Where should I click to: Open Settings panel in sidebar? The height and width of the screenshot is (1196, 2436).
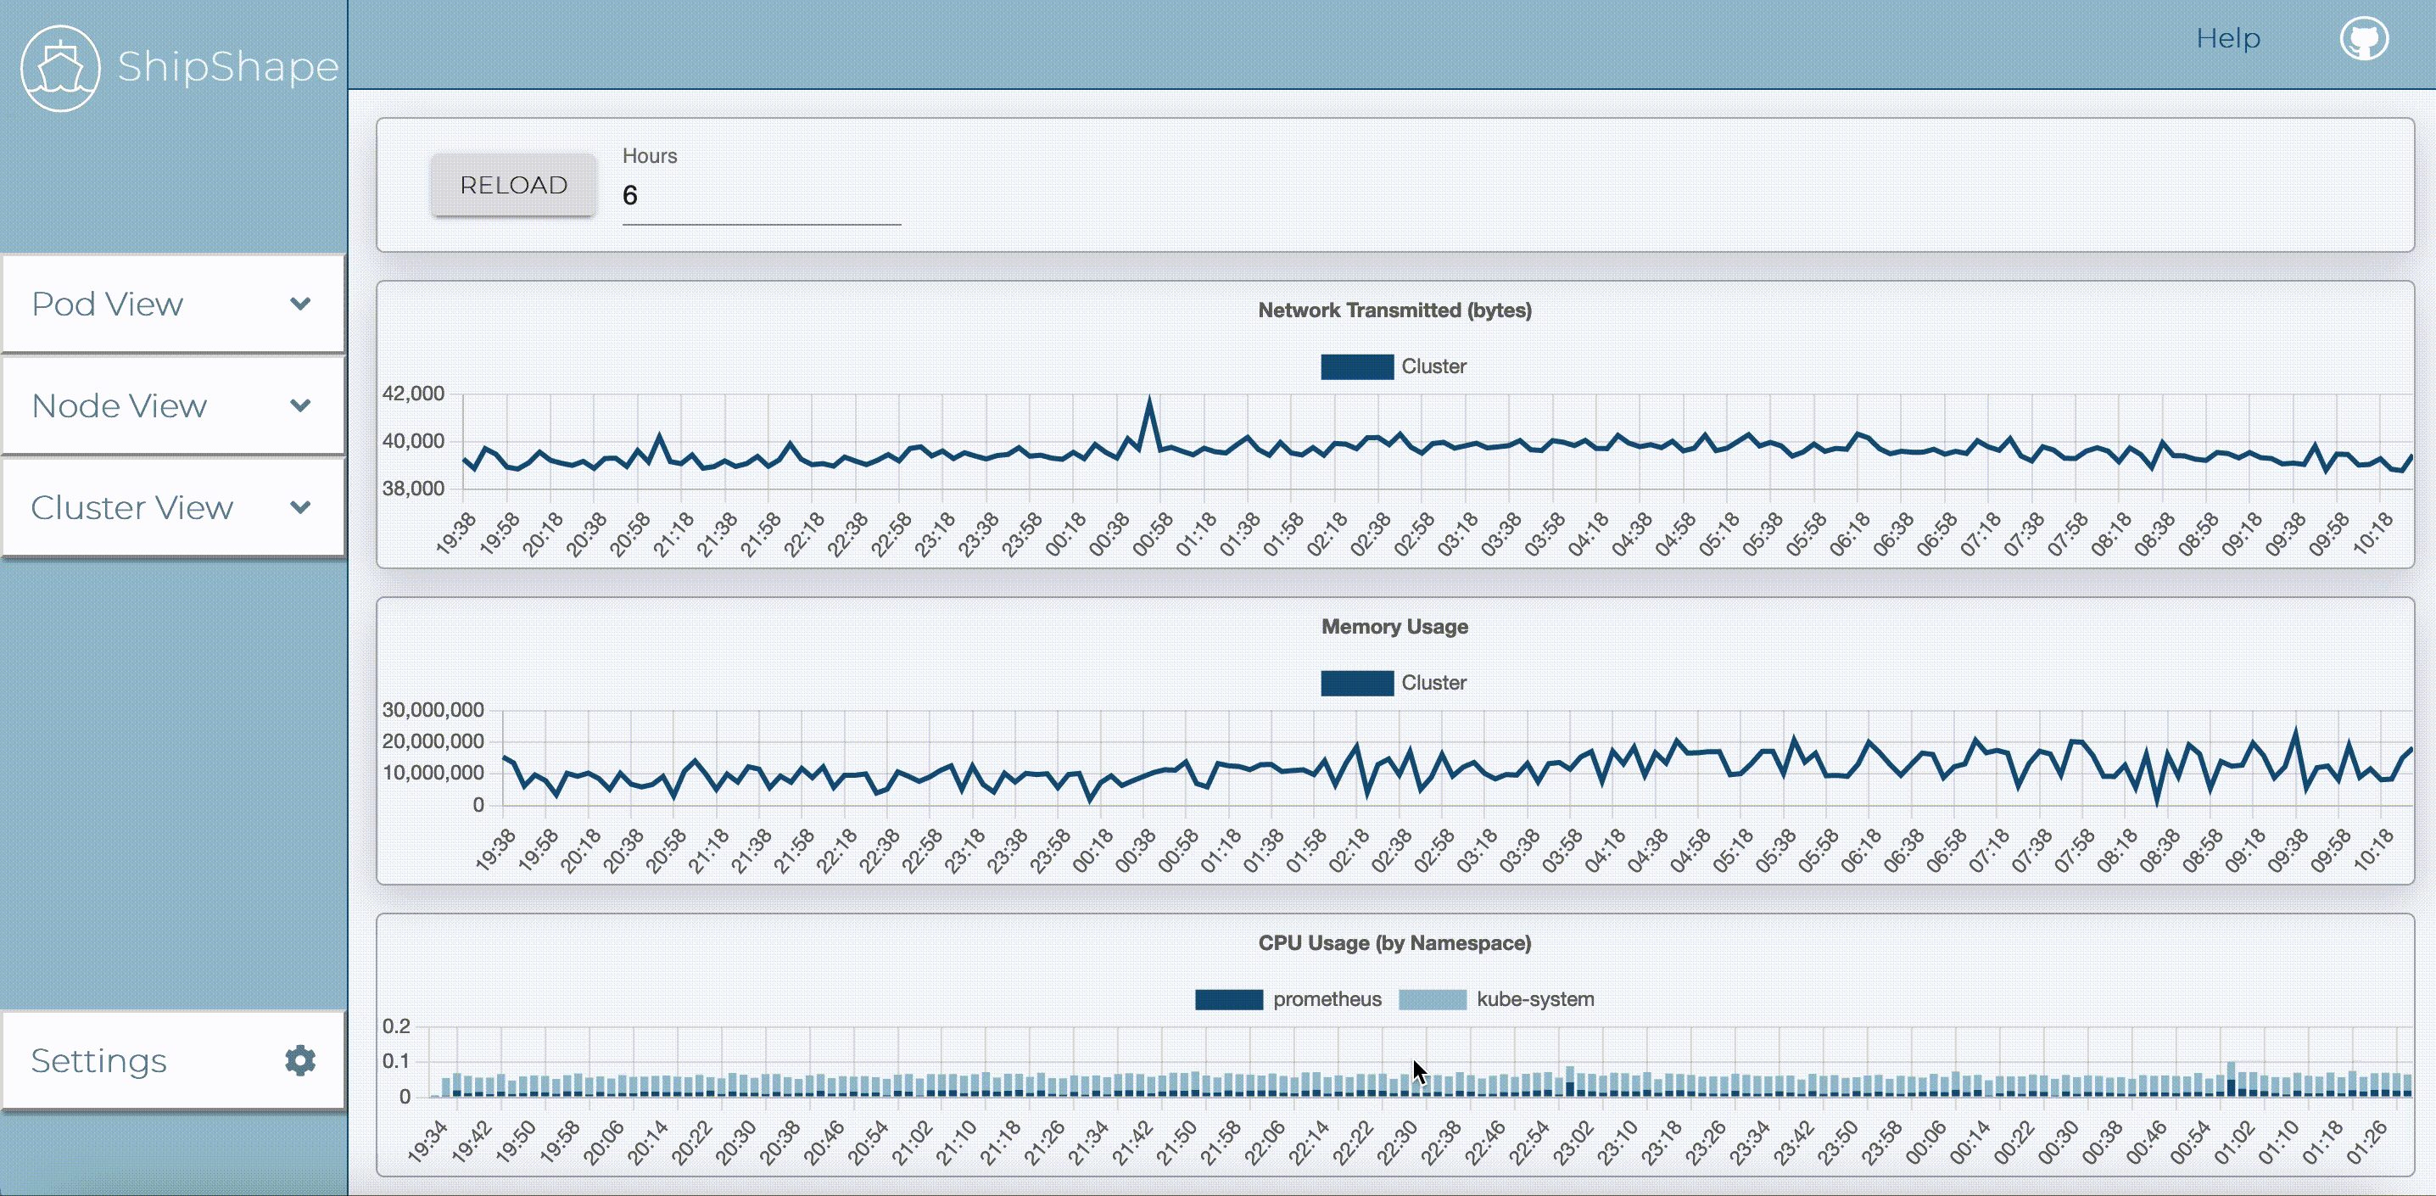(x=99, y=1059)
